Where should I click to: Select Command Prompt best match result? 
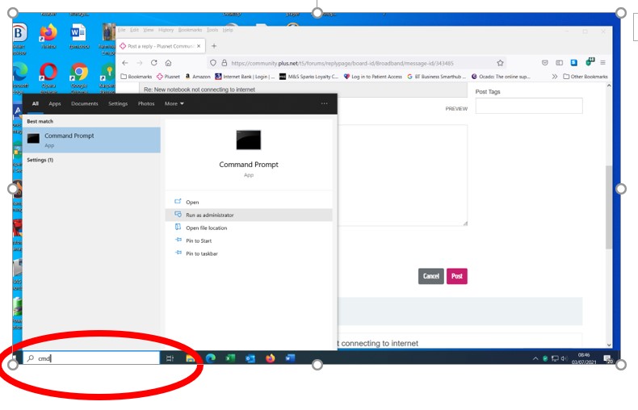[91, 140]
